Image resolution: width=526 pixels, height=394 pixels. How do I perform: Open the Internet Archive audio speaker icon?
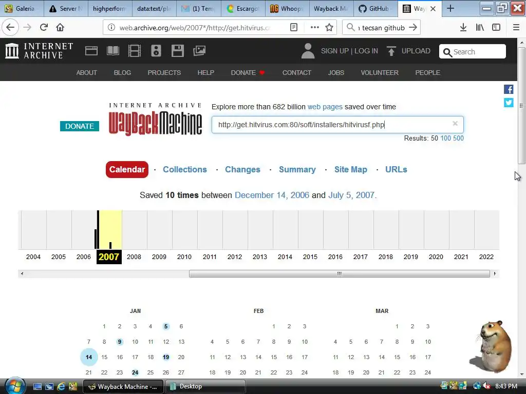click(x=156, y=51)
